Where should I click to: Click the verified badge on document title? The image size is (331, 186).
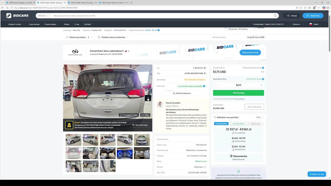204,86
